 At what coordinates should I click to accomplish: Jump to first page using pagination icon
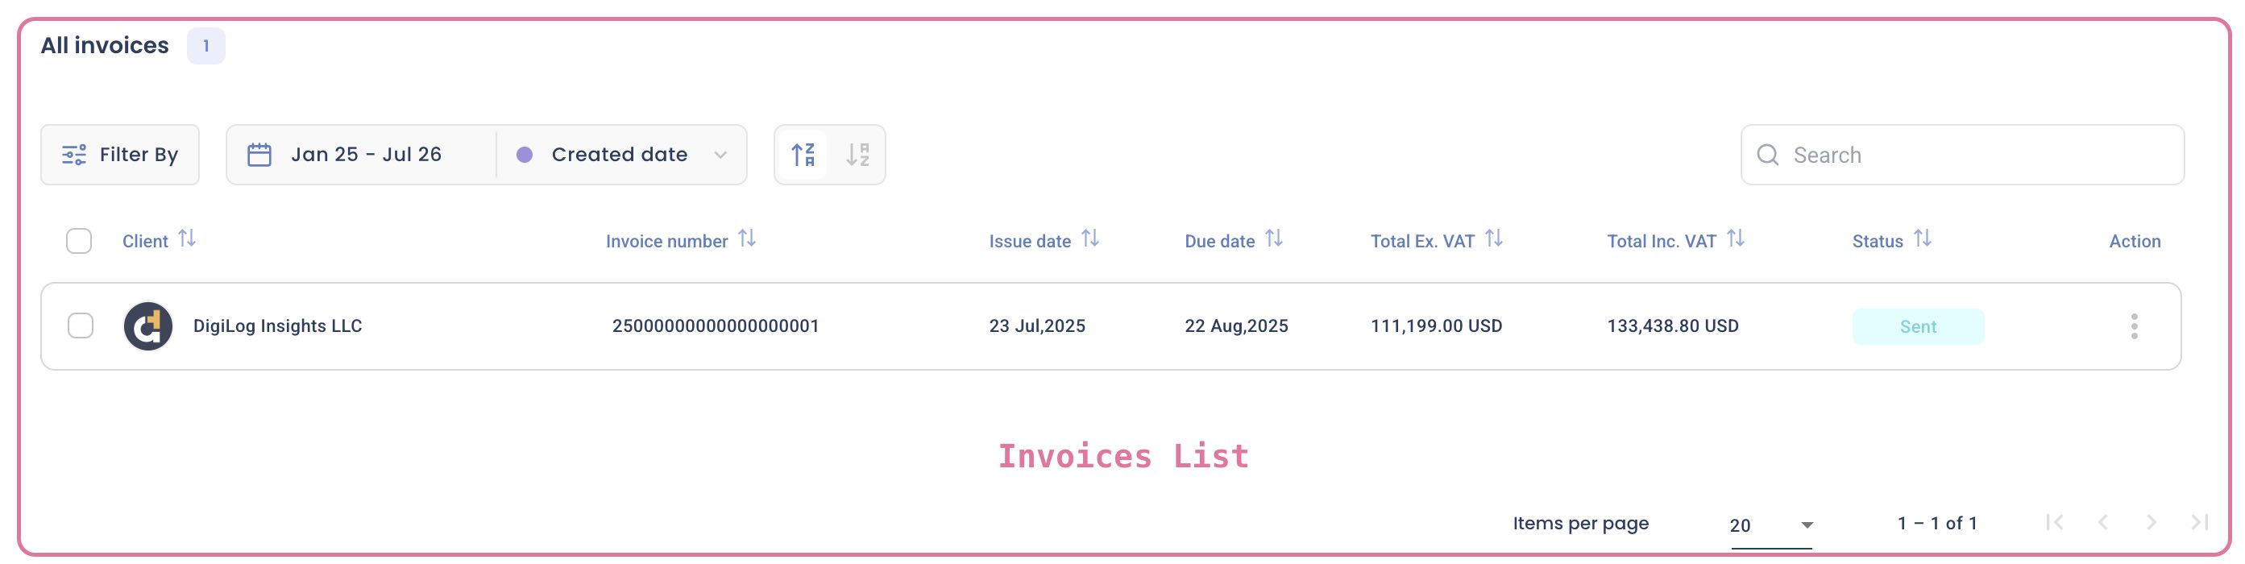pos(2053,523)
